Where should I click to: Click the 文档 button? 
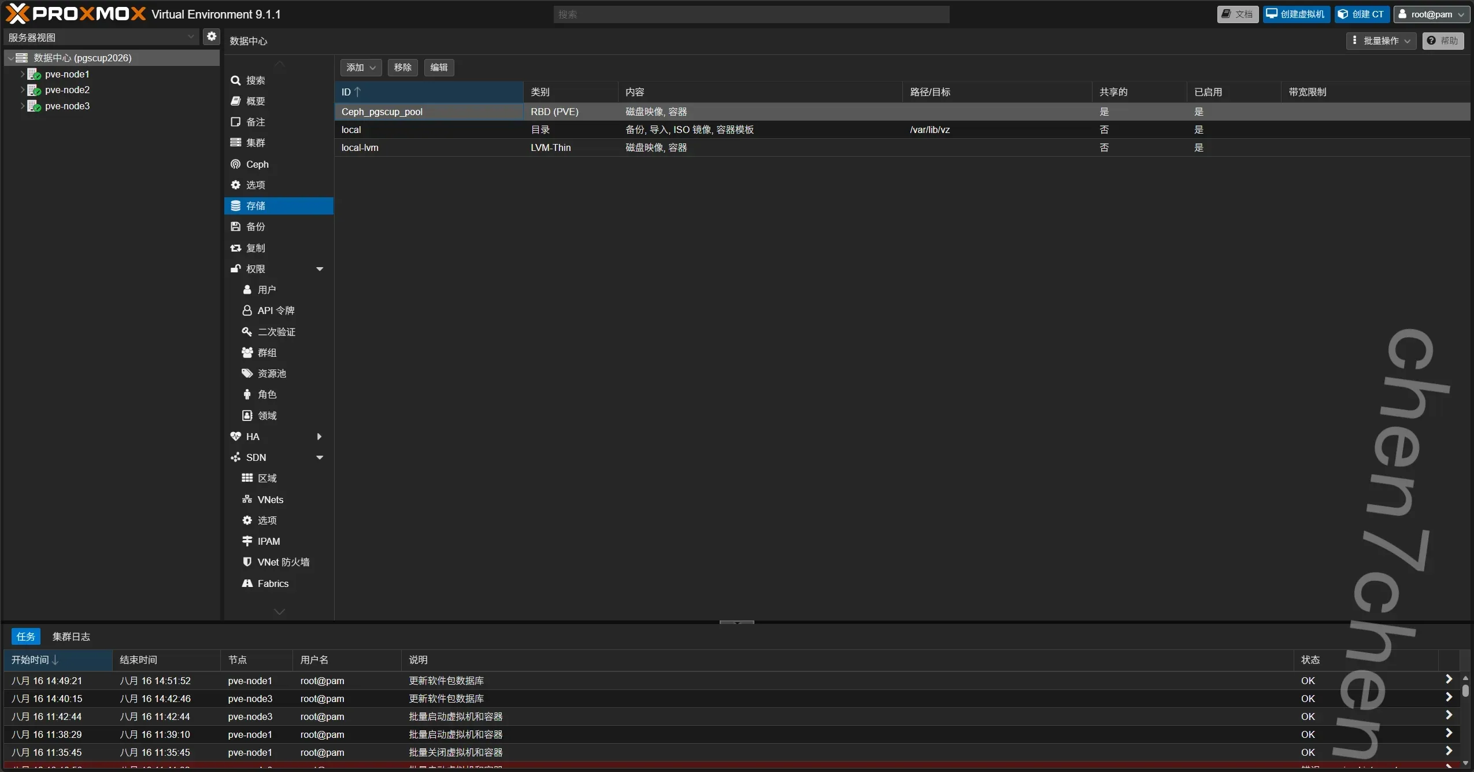click(1238, 14)
